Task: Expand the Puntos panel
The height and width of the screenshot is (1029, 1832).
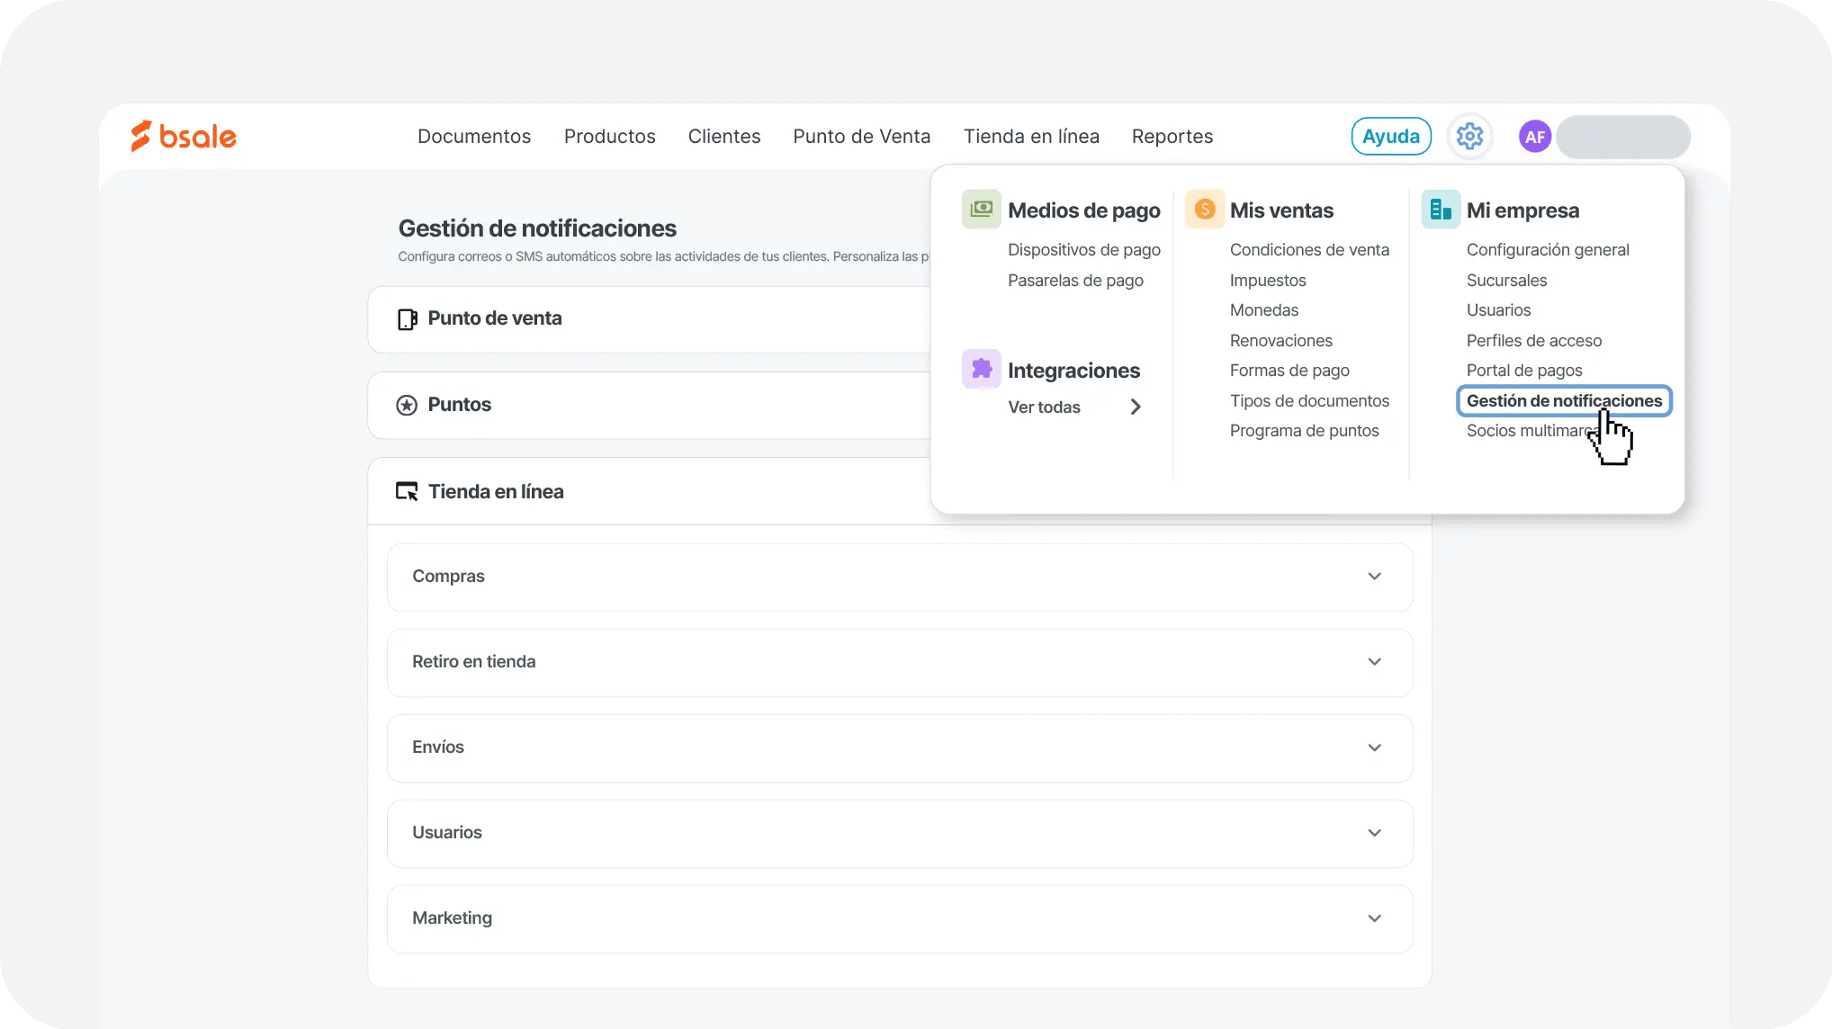Action: pyautogui.click(x=648, y=406)
